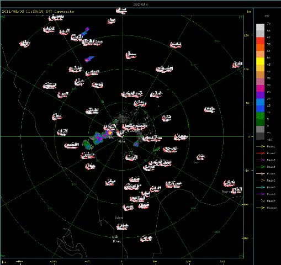Select the blue 10 dBZ color swatch

coord(260,109)
